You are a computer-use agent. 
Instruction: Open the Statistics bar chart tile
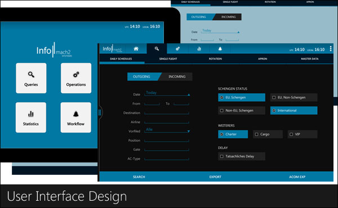pyautogui.click(x=31, y=117)
